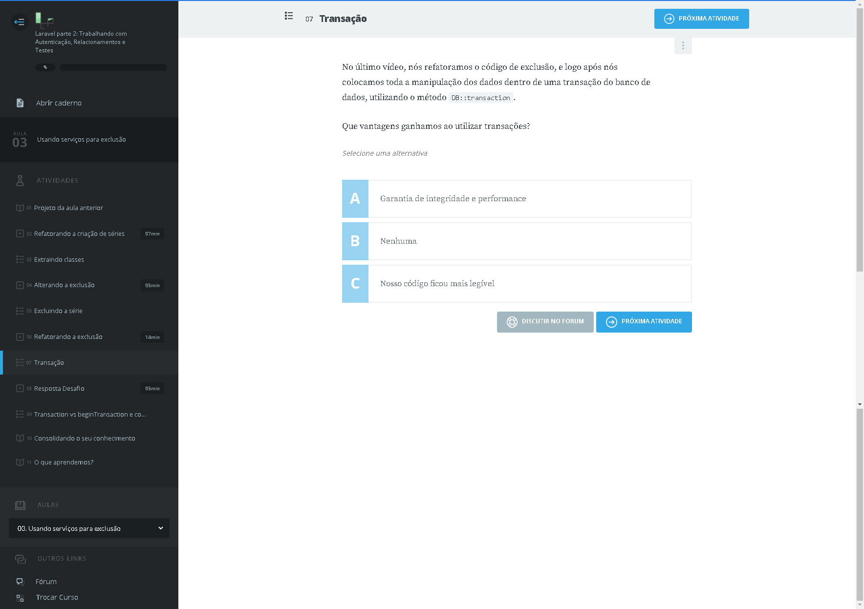The height and width of the screenshot is (609, 864).
Task: Click the Fórum chat icon
Action: click(x=20, y=582)
